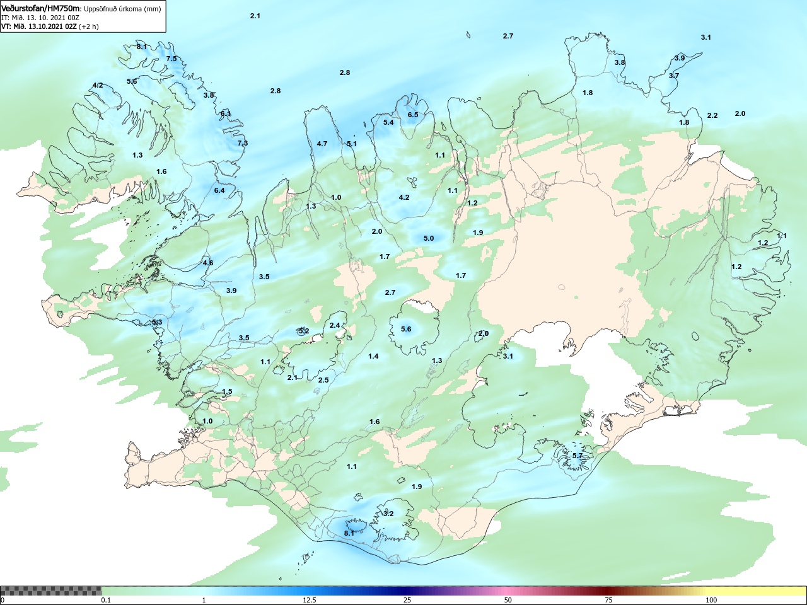
Task: Click the 6.5 precipitation label
Action: click(413, 115)
